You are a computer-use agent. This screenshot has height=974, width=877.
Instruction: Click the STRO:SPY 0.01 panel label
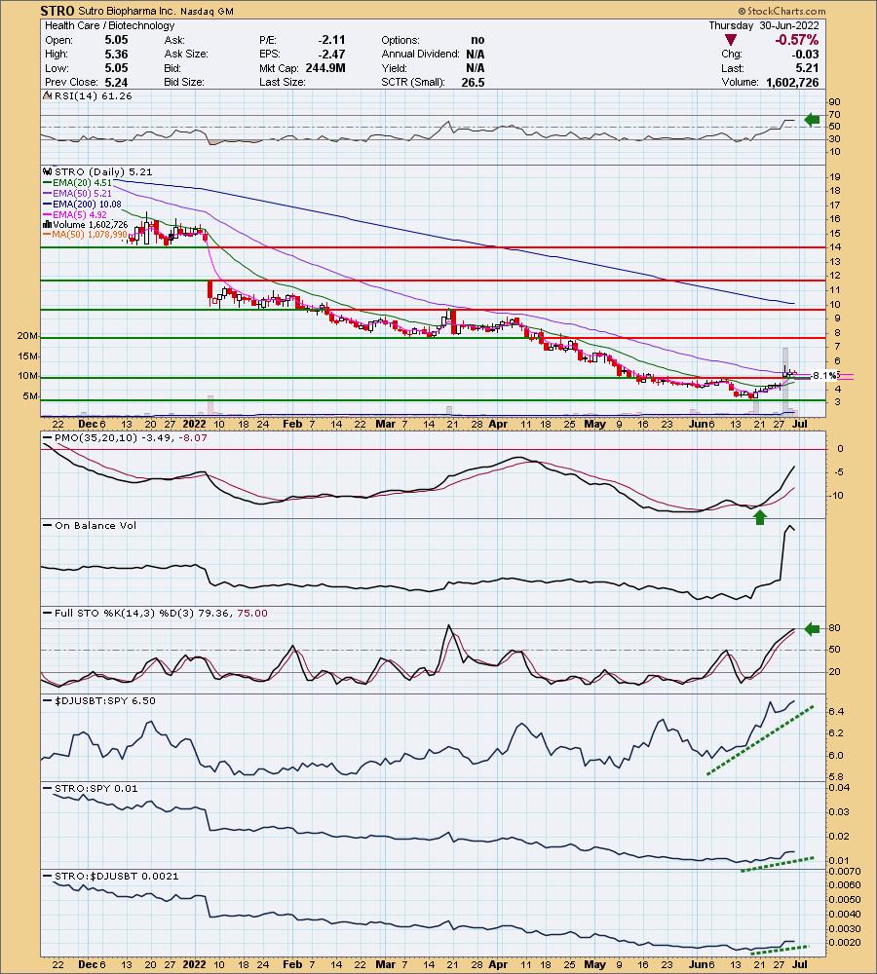pos(96,788)
